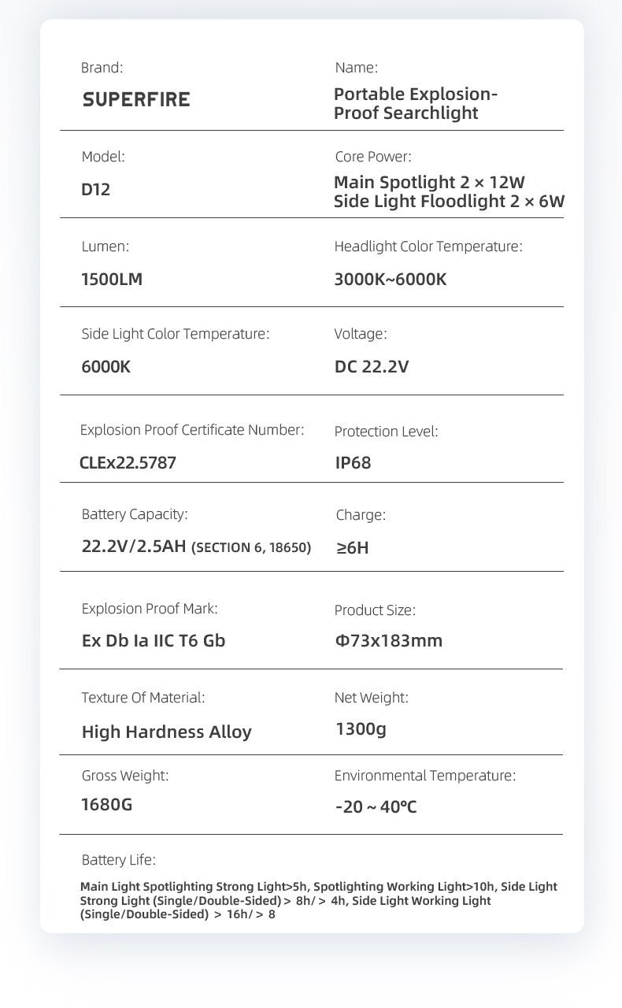
Task: Click the 1300g net weight value
Action: 361,729
